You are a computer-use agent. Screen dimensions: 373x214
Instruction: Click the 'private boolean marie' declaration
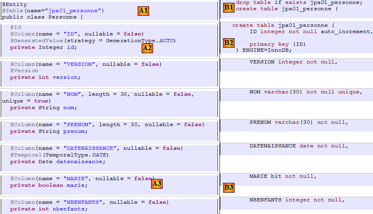point(49,185)
